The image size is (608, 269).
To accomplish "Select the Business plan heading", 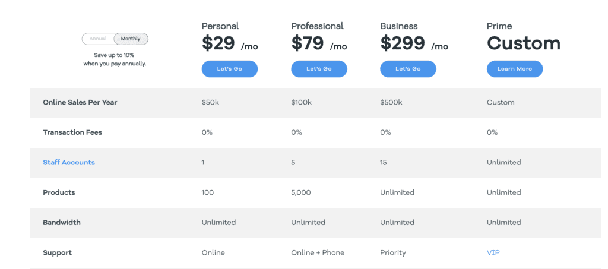I will (x=398, y=26).
